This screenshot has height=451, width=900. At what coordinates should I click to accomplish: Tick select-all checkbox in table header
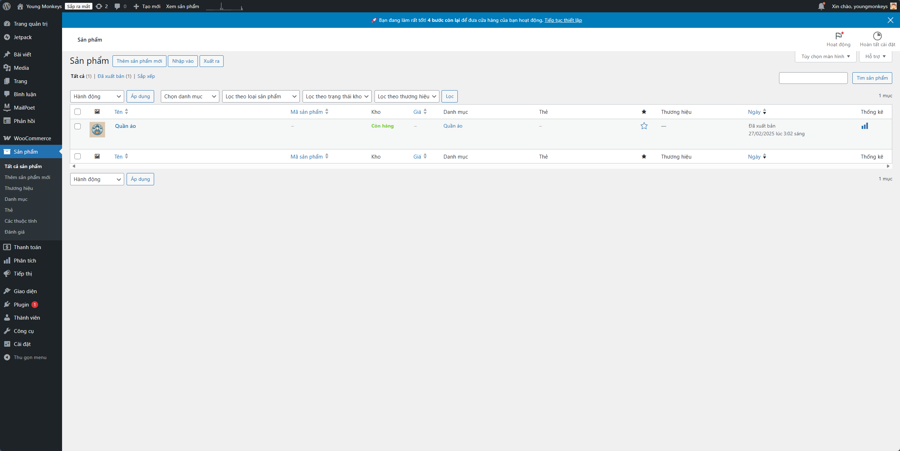click(x=78, y=112)
